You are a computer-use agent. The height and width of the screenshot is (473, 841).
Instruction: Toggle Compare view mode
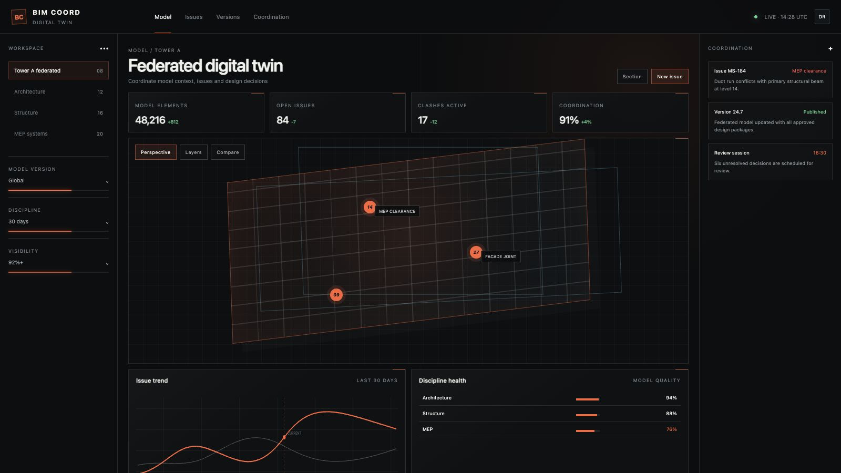tap(228, 152)
